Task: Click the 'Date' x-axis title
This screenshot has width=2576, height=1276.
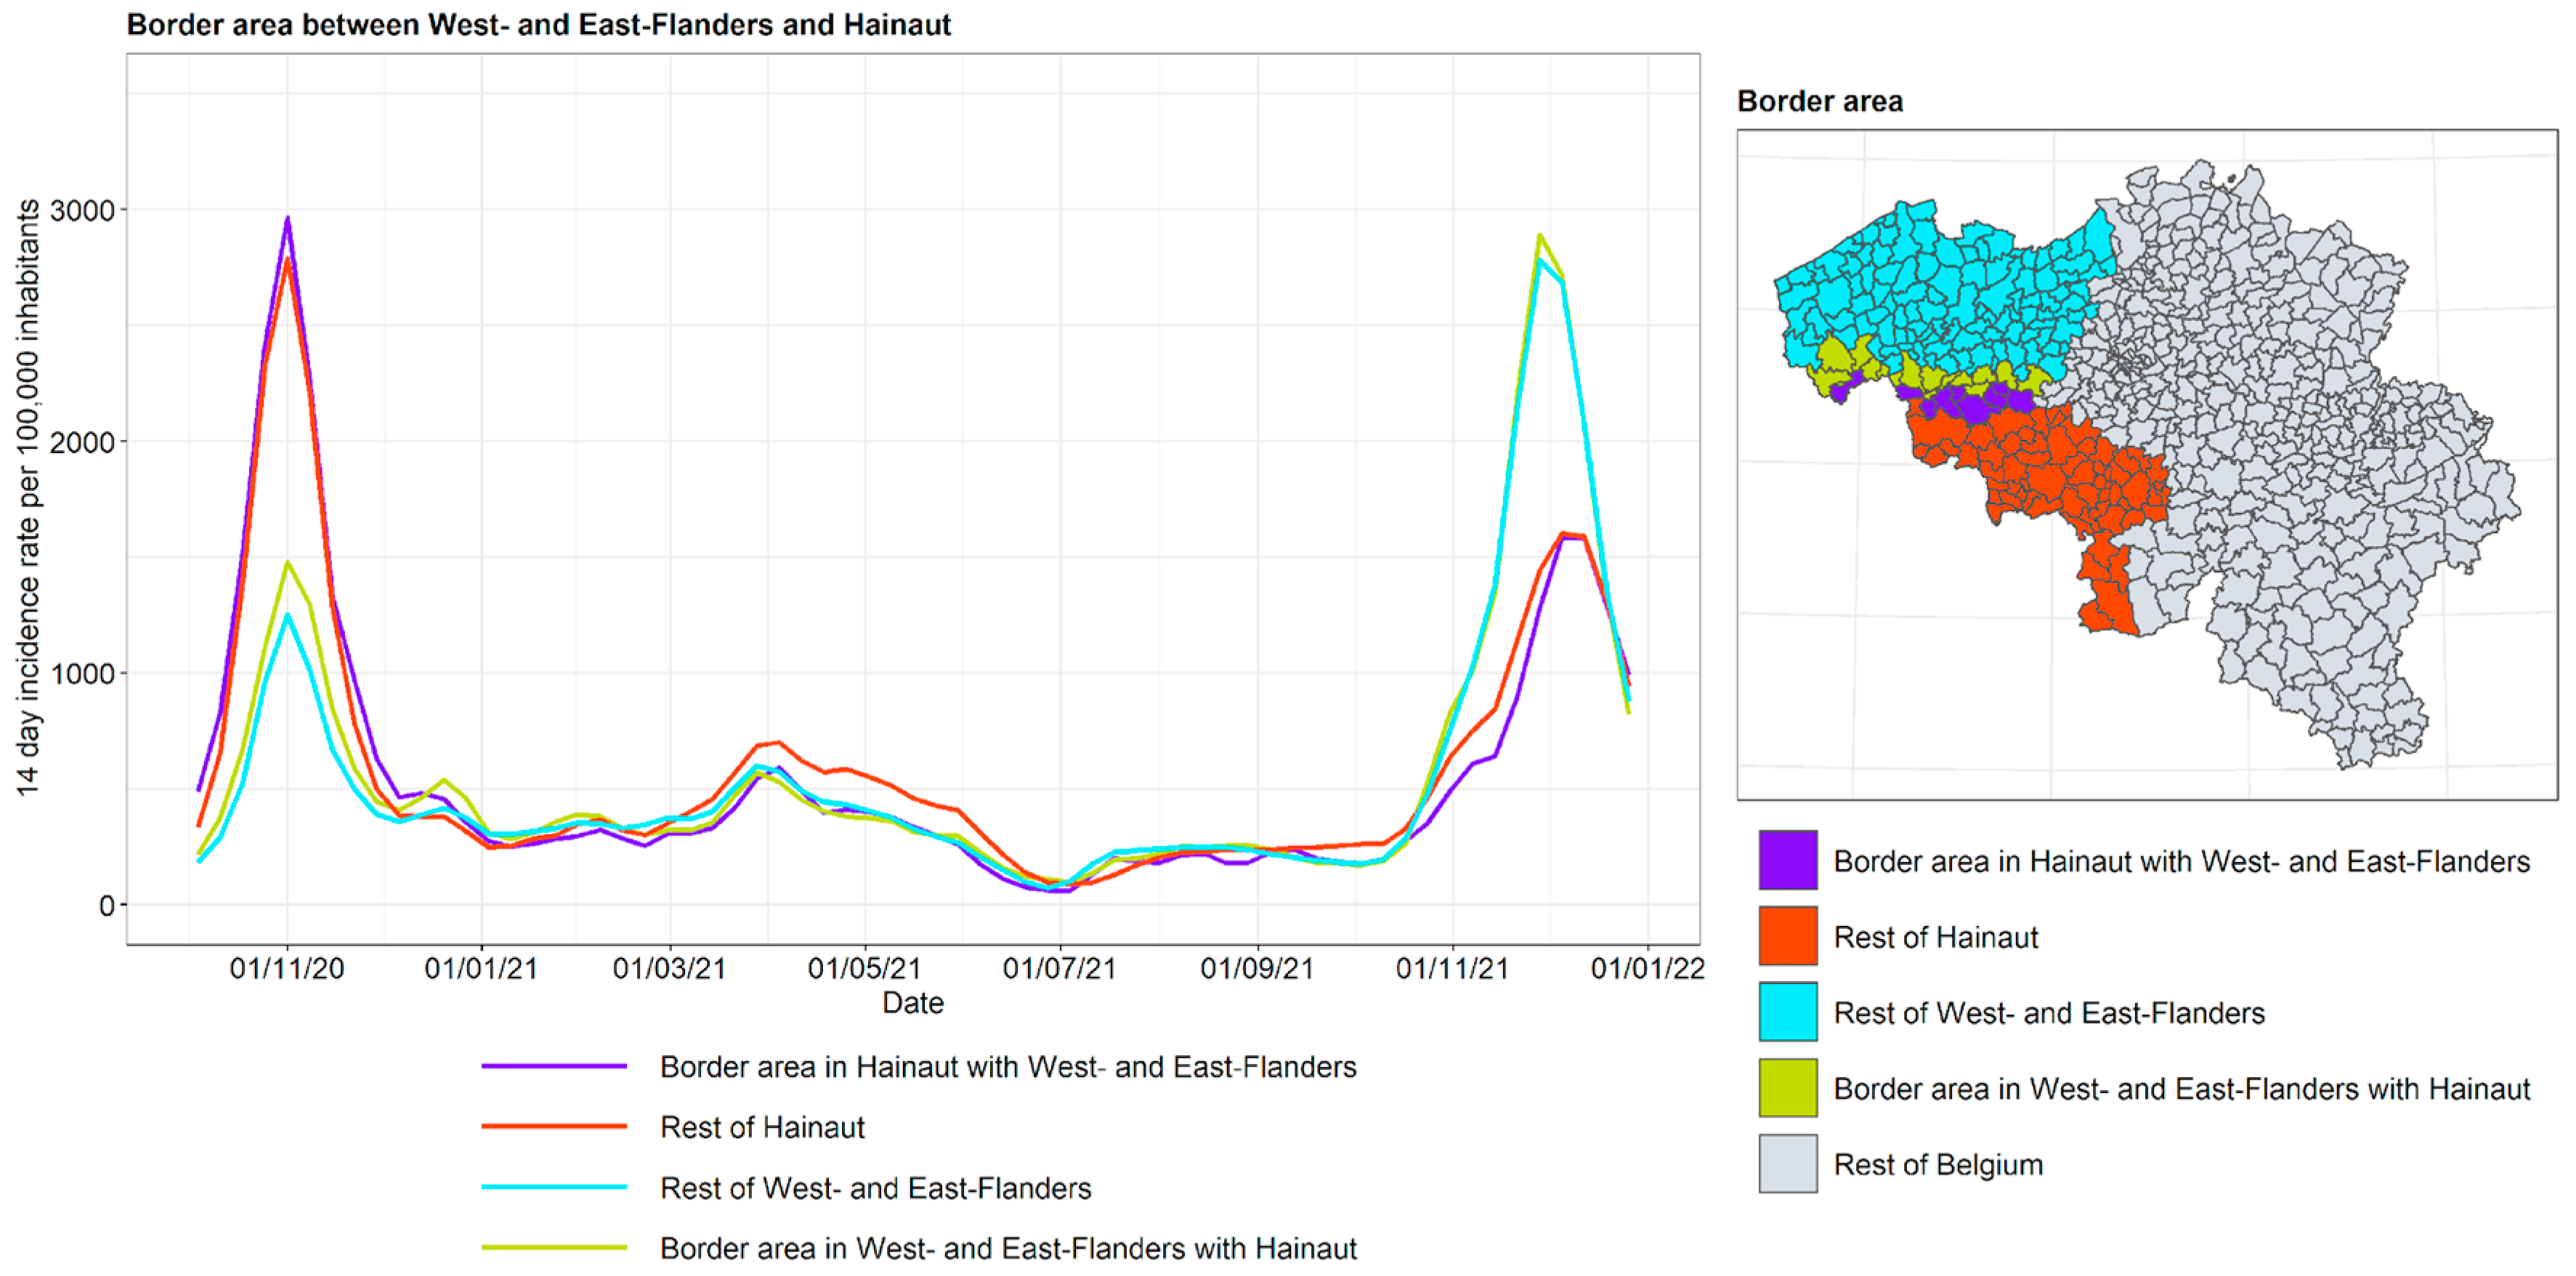Action: tap(912, 1003)
